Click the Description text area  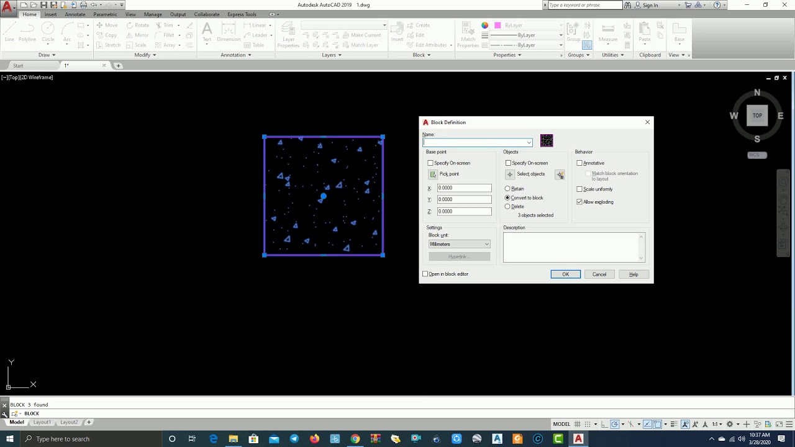point(574,247)
